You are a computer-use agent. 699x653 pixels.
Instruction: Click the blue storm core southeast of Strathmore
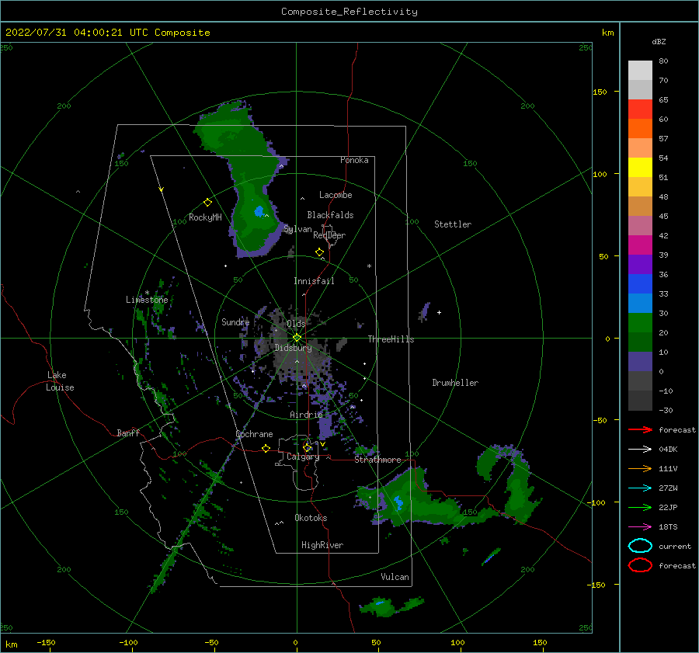(x=398, y=503)
